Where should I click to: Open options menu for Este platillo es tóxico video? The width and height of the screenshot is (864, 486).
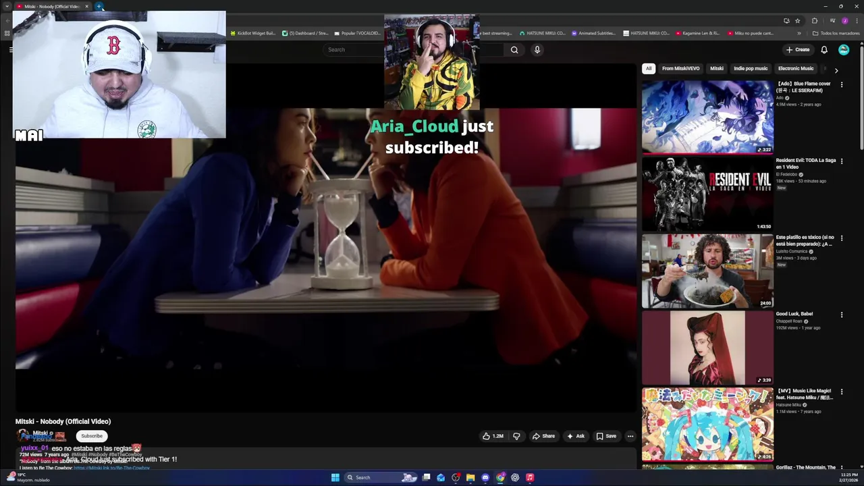(841, 238)
